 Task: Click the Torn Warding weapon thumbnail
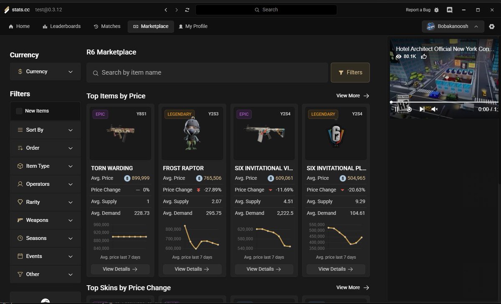[x=120, y=134]
